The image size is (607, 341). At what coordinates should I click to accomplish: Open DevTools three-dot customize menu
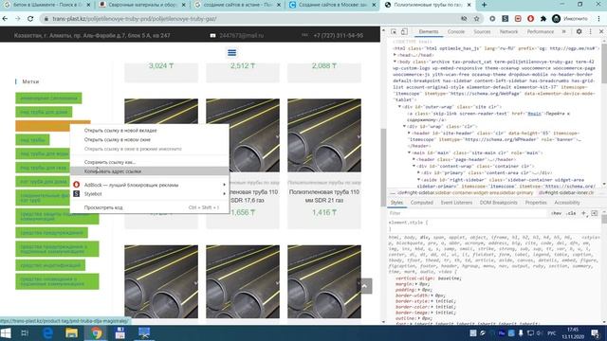click(590, 31)
